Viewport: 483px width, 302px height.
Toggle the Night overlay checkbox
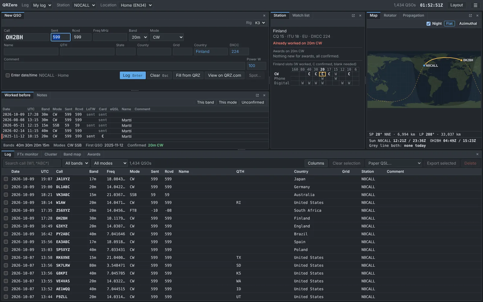(x=428, y=24)
